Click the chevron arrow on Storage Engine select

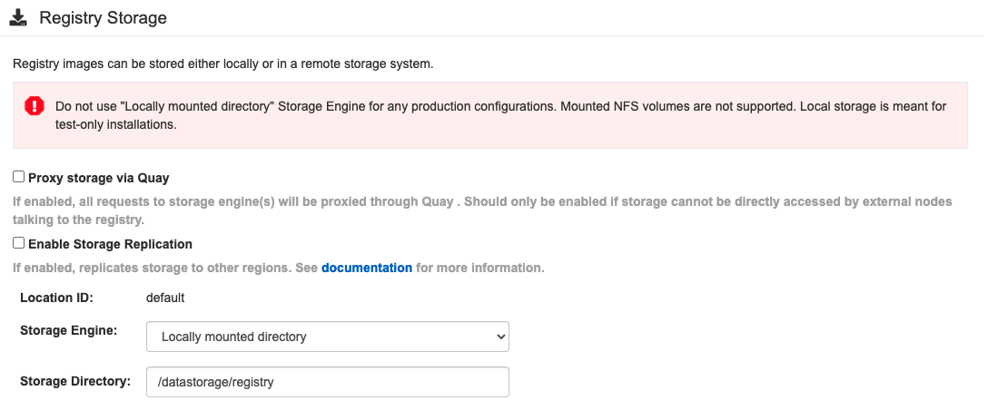tap(499, 337)
